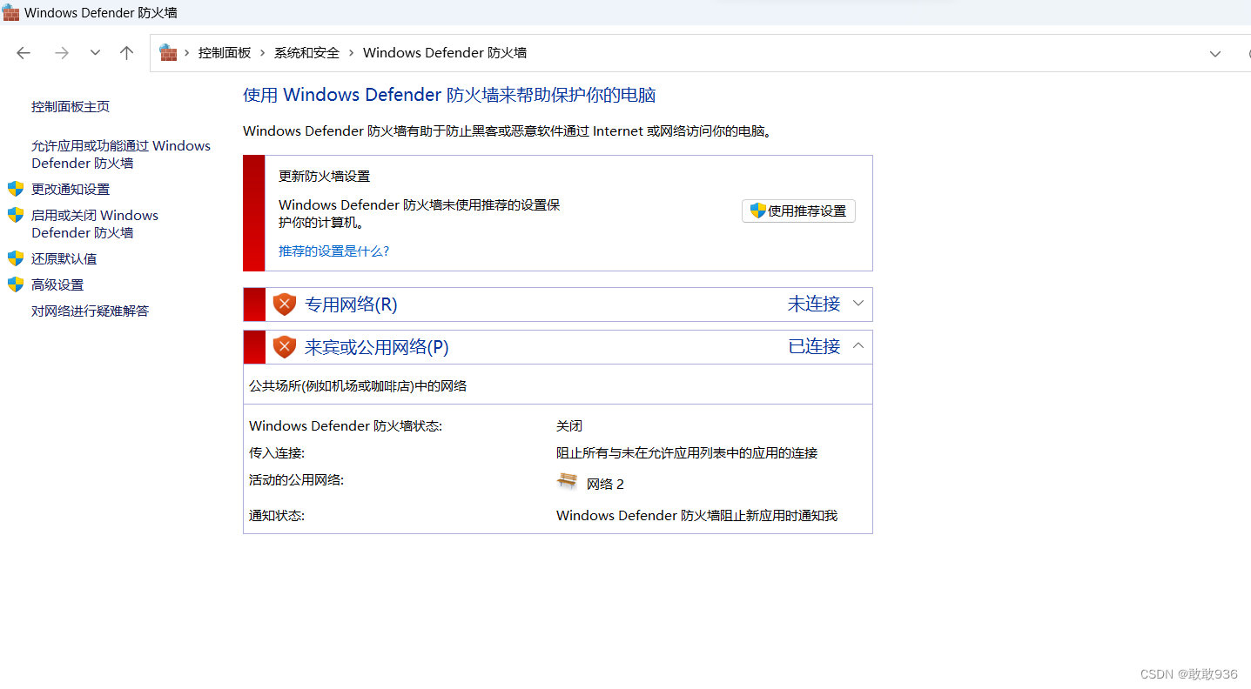Expand the chevron after 系统和安全 breadcrumb
1251x689 pixels.
352,53
